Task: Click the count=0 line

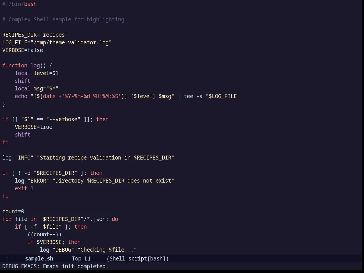Action: click(13, 211)
